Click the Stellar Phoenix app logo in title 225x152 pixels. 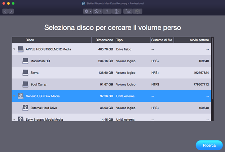click(83, 4)
